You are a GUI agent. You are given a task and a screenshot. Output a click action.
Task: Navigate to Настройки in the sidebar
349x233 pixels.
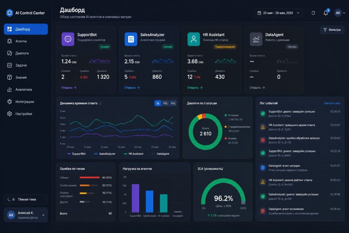(26, 114)
